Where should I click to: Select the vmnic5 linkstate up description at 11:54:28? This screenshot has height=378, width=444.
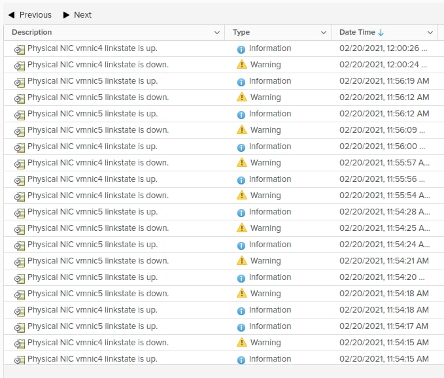tap(92, 212)
